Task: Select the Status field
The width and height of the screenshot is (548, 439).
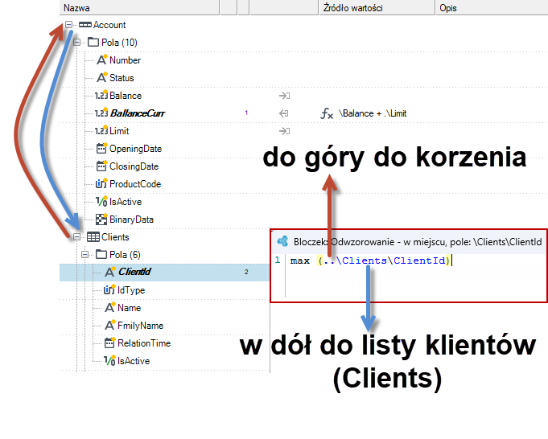Action: [x=122, y=78]
